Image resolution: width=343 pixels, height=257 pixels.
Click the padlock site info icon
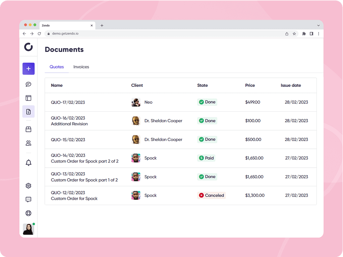[x=49, y=34]
